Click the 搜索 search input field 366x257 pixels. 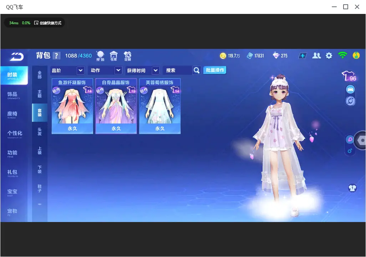[178, 70]
